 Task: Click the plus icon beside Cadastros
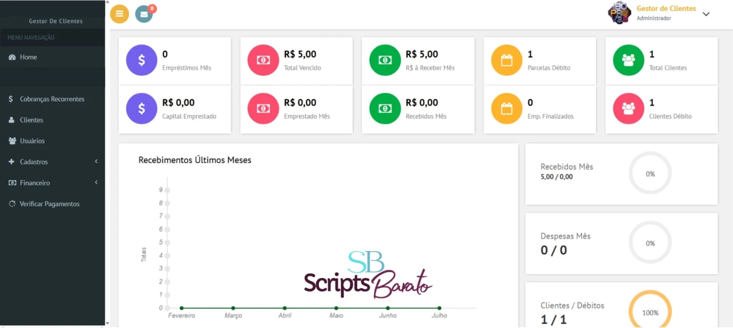pos(12,162)
